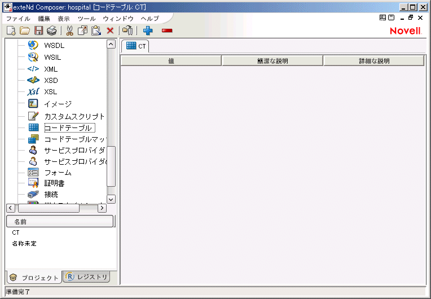
Task: Switch to the プロジェクト tab
Action: 34,278
